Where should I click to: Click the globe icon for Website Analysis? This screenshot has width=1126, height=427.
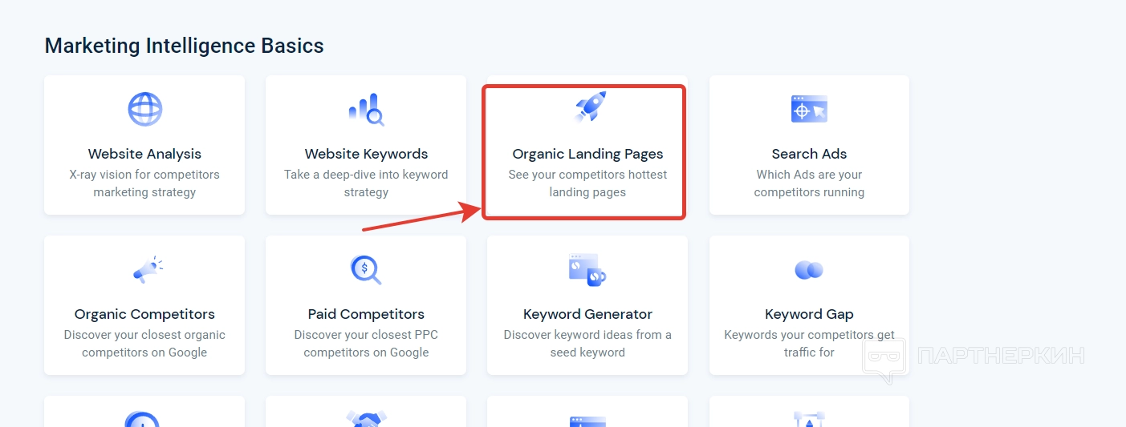coord(144,109)
